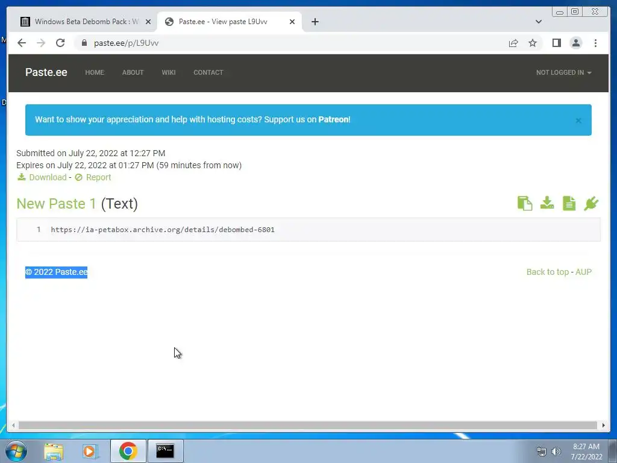Image resolution: width=617 pixels, height=463 pixels.
Task: Reload the Paste.ee page
Action: (x=60, y=43)
